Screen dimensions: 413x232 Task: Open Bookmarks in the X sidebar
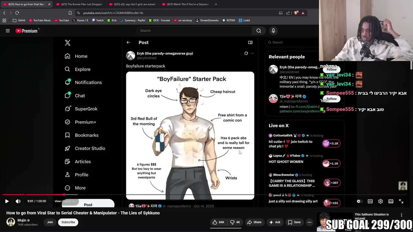point(82,135)
